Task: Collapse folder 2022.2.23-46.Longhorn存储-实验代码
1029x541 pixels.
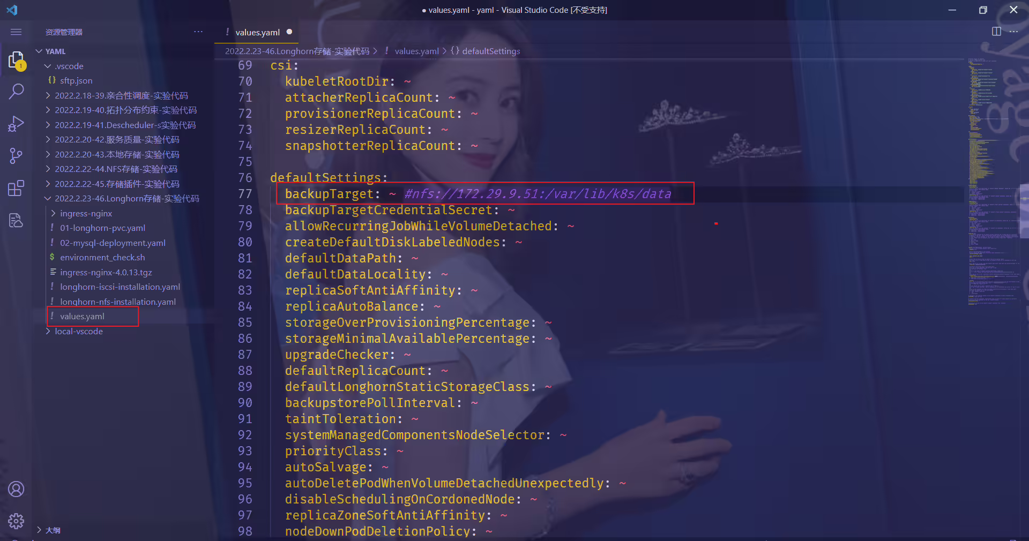Action: pyautogui.click(x=126, y=198)
